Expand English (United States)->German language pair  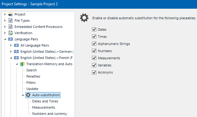[11, 52]
